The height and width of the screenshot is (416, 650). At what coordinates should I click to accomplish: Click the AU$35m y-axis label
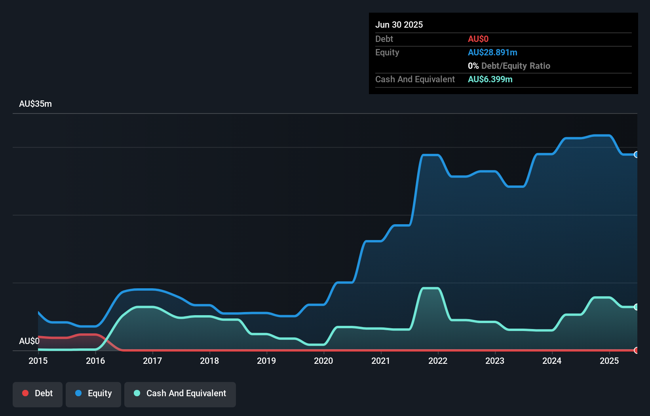(35, 104)
